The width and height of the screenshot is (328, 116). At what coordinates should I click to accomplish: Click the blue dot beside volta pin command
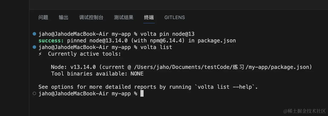(34, 34)
